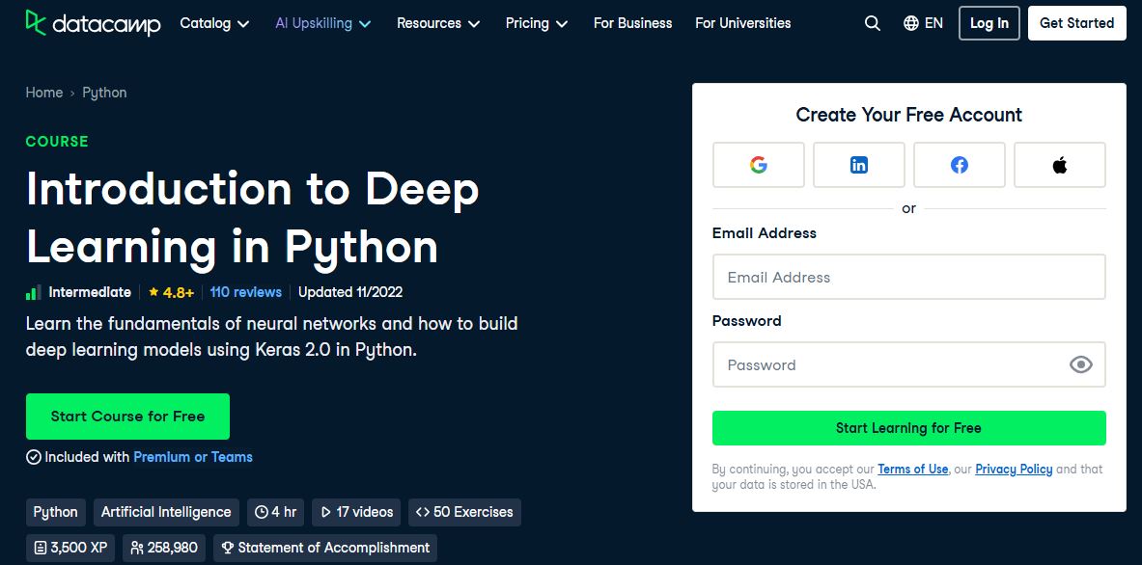Sign up with the Apple icon
Viewport: 1142px width, 565px height.
click(x=1059, y=165)
